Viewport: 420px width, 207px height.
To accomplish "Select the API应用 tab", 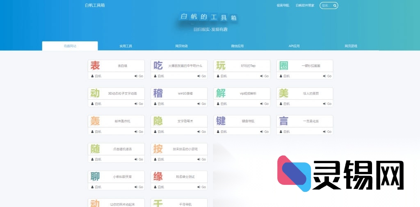I will click(294, 46).
